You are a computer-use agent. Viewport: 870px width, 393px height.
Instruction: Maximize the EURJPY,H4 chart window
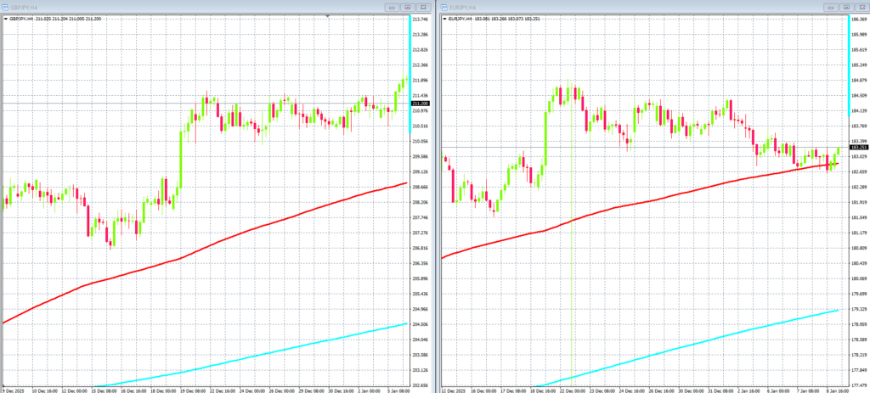point(845,6)
